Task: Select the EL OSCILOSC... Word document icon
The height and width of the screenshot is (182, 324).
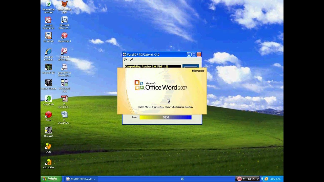Action: pos(64,118)
